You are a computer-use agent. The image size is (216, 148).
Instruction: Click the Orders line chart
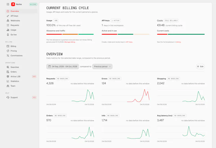70,133
